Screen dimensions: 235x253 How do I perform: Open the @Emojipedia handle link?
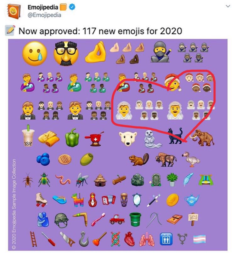tap(44, 15)
